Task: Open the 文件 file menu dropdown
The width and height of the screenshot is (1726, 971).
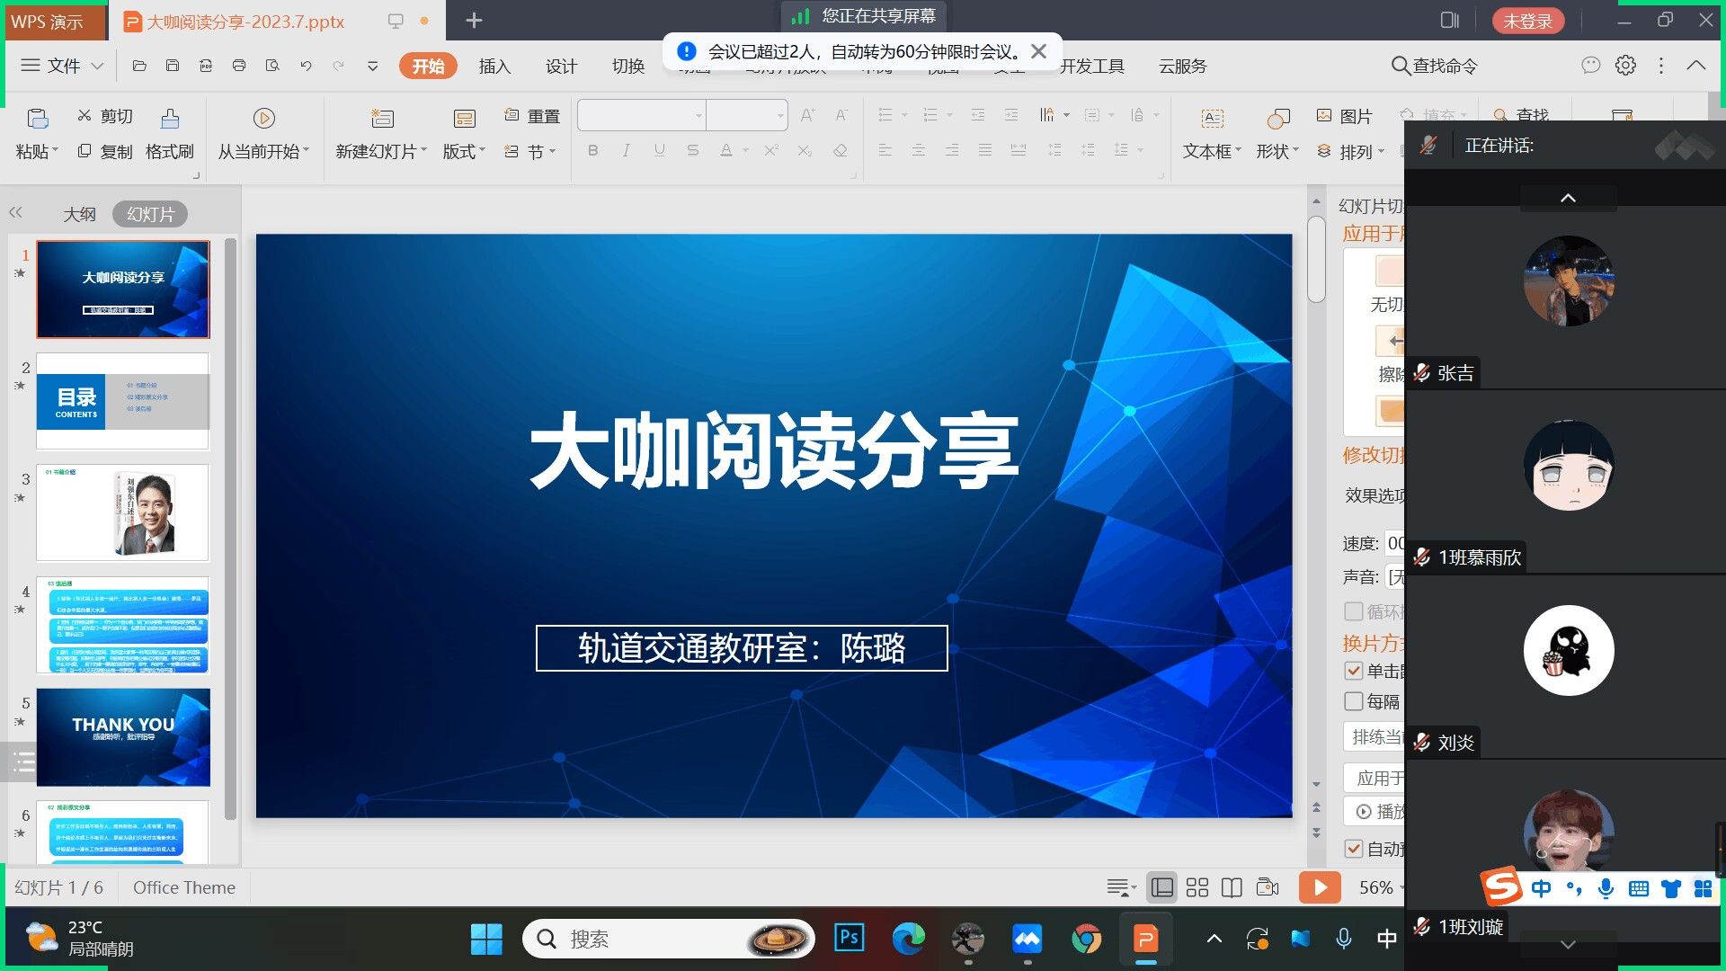Action: [x=63, y=66]
